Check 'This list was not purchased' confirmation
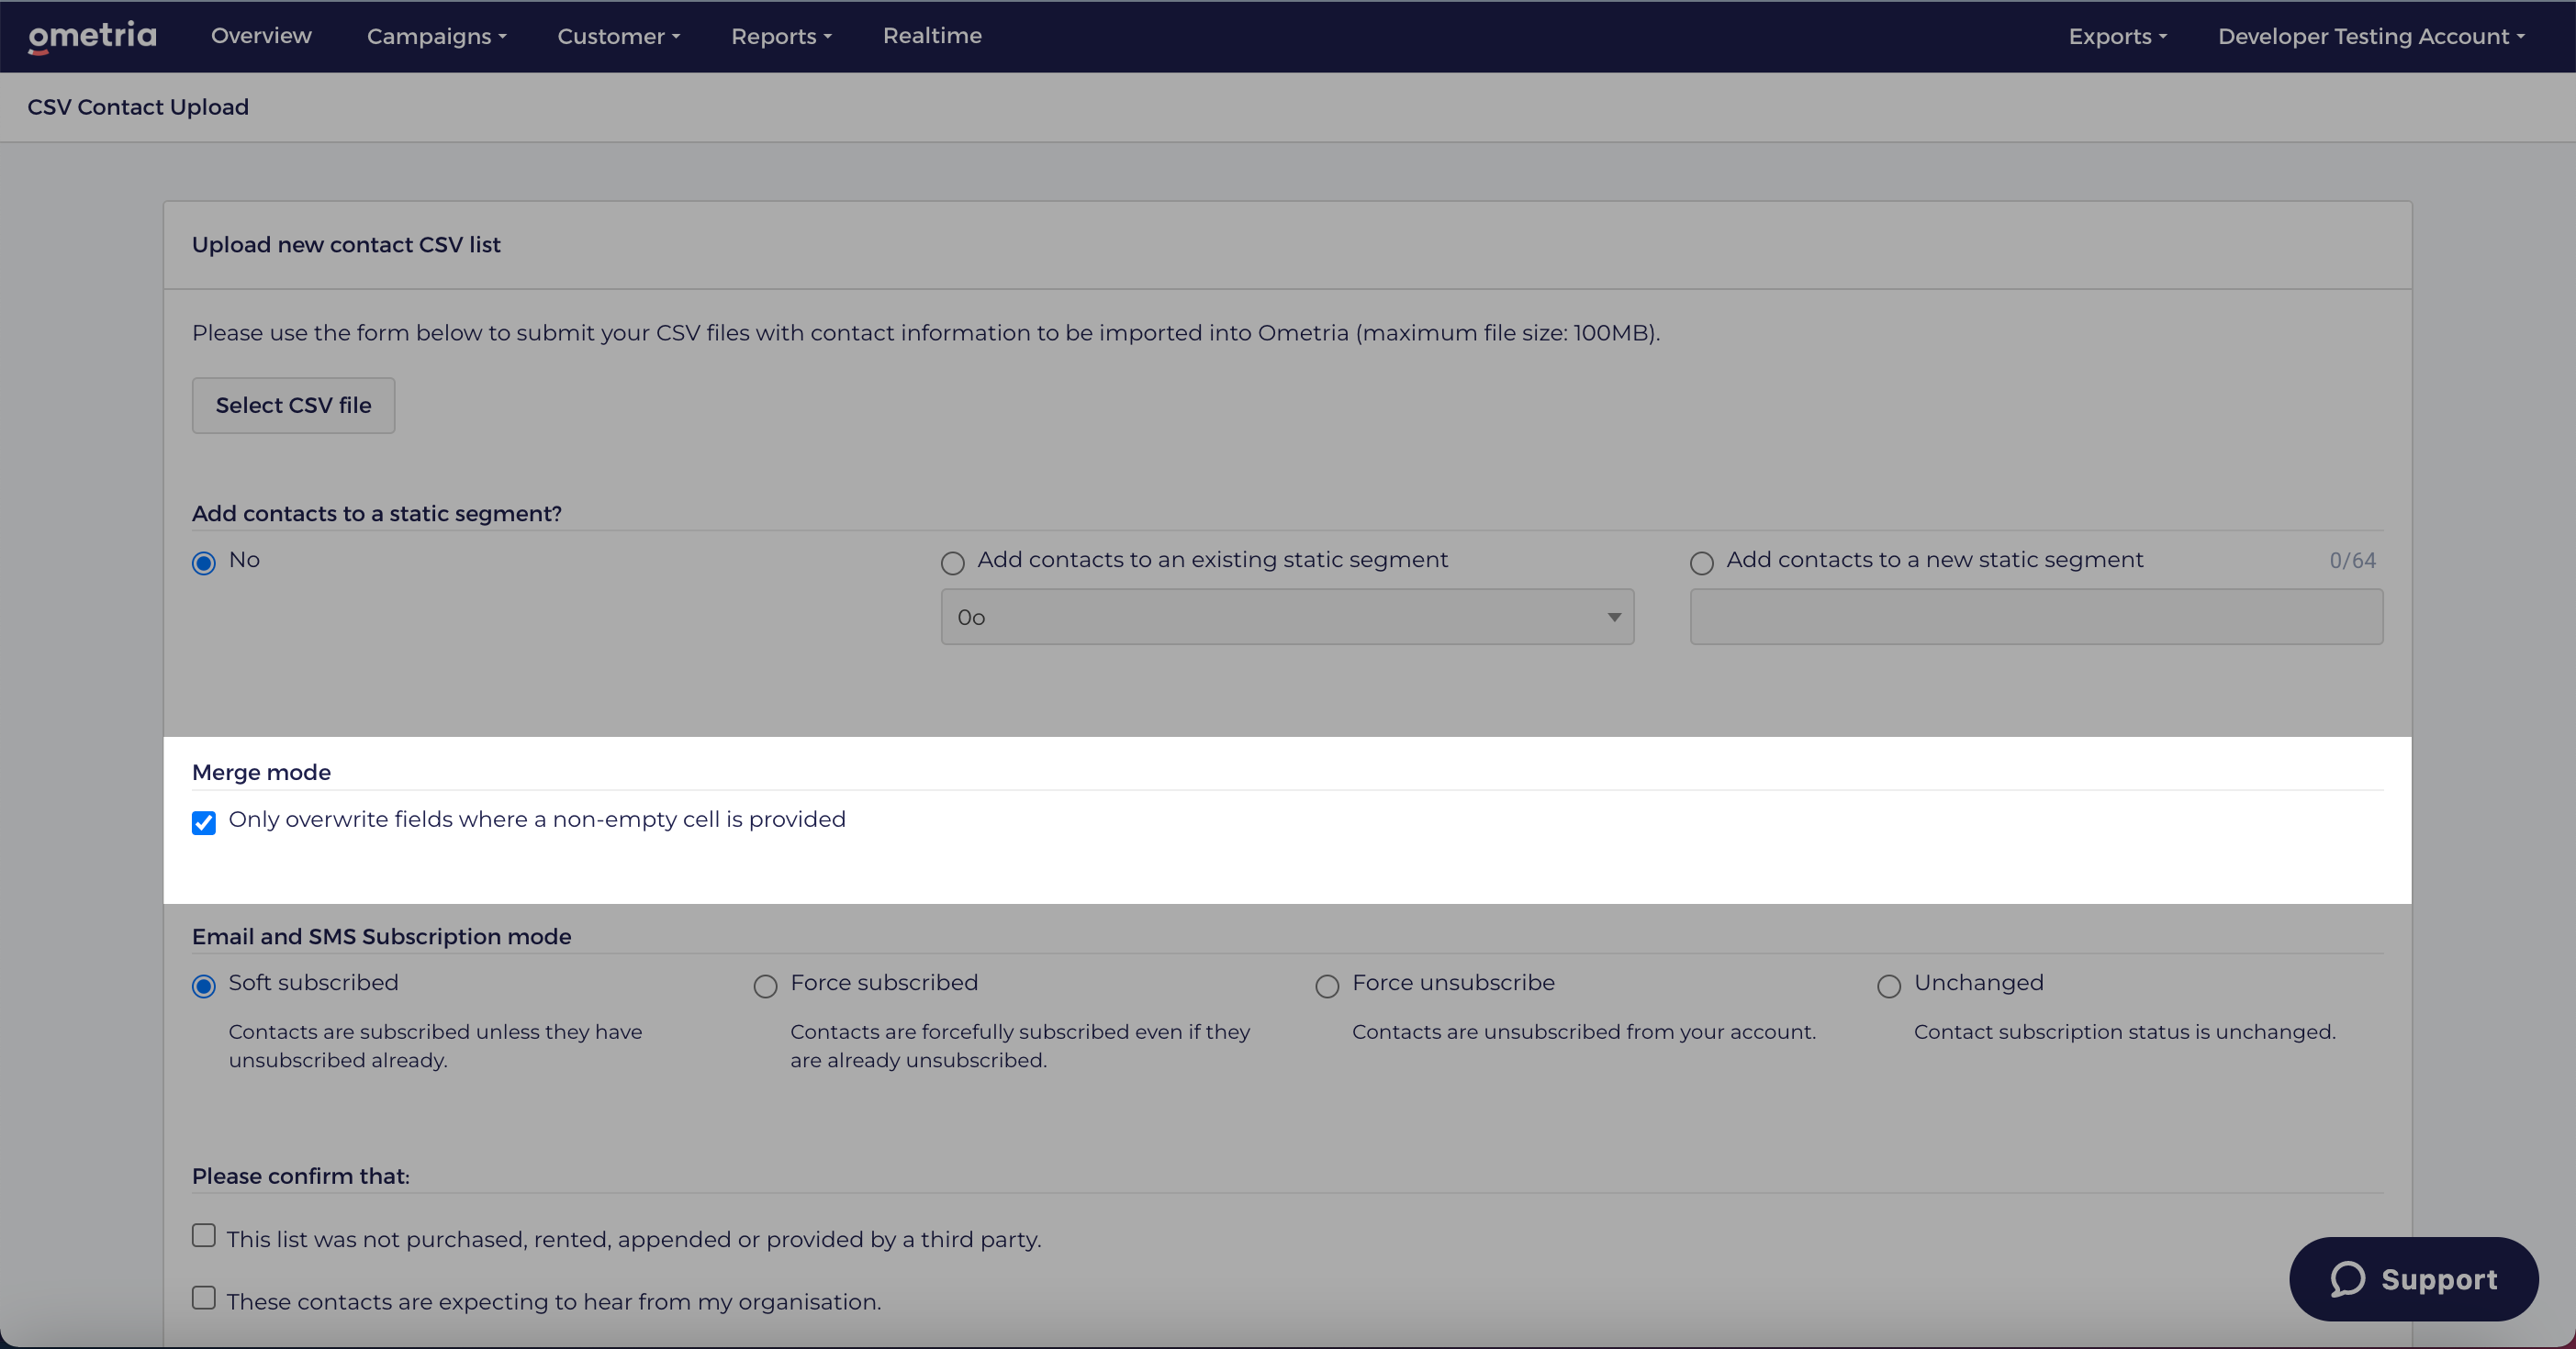 (x=204, y=1235)
